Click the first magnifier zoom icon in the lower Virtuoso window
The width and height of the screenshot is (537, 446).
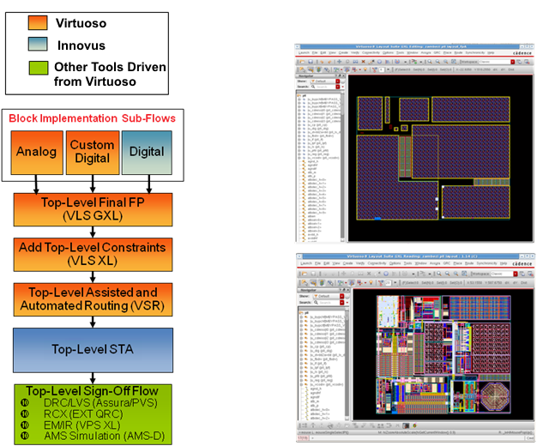(x=439, y=274)
